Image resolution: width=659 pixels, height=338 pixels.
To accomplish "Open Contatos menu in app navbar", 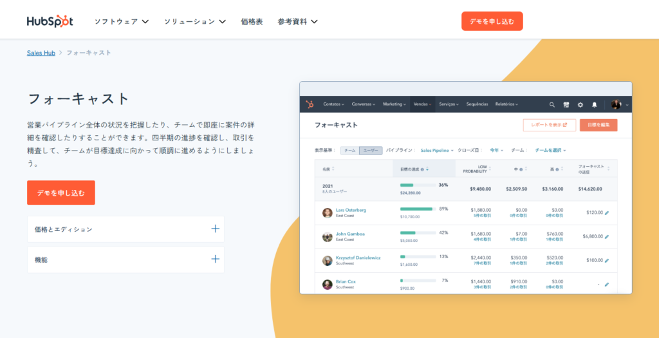I will pyautogui.click(x=334, y=104).
